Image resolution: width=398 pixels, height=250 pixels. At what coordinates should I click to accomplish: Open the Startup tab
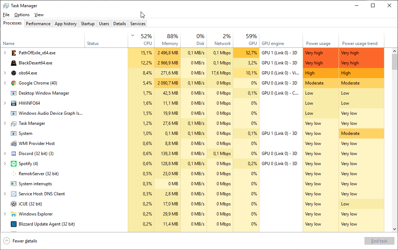[87, 24]
